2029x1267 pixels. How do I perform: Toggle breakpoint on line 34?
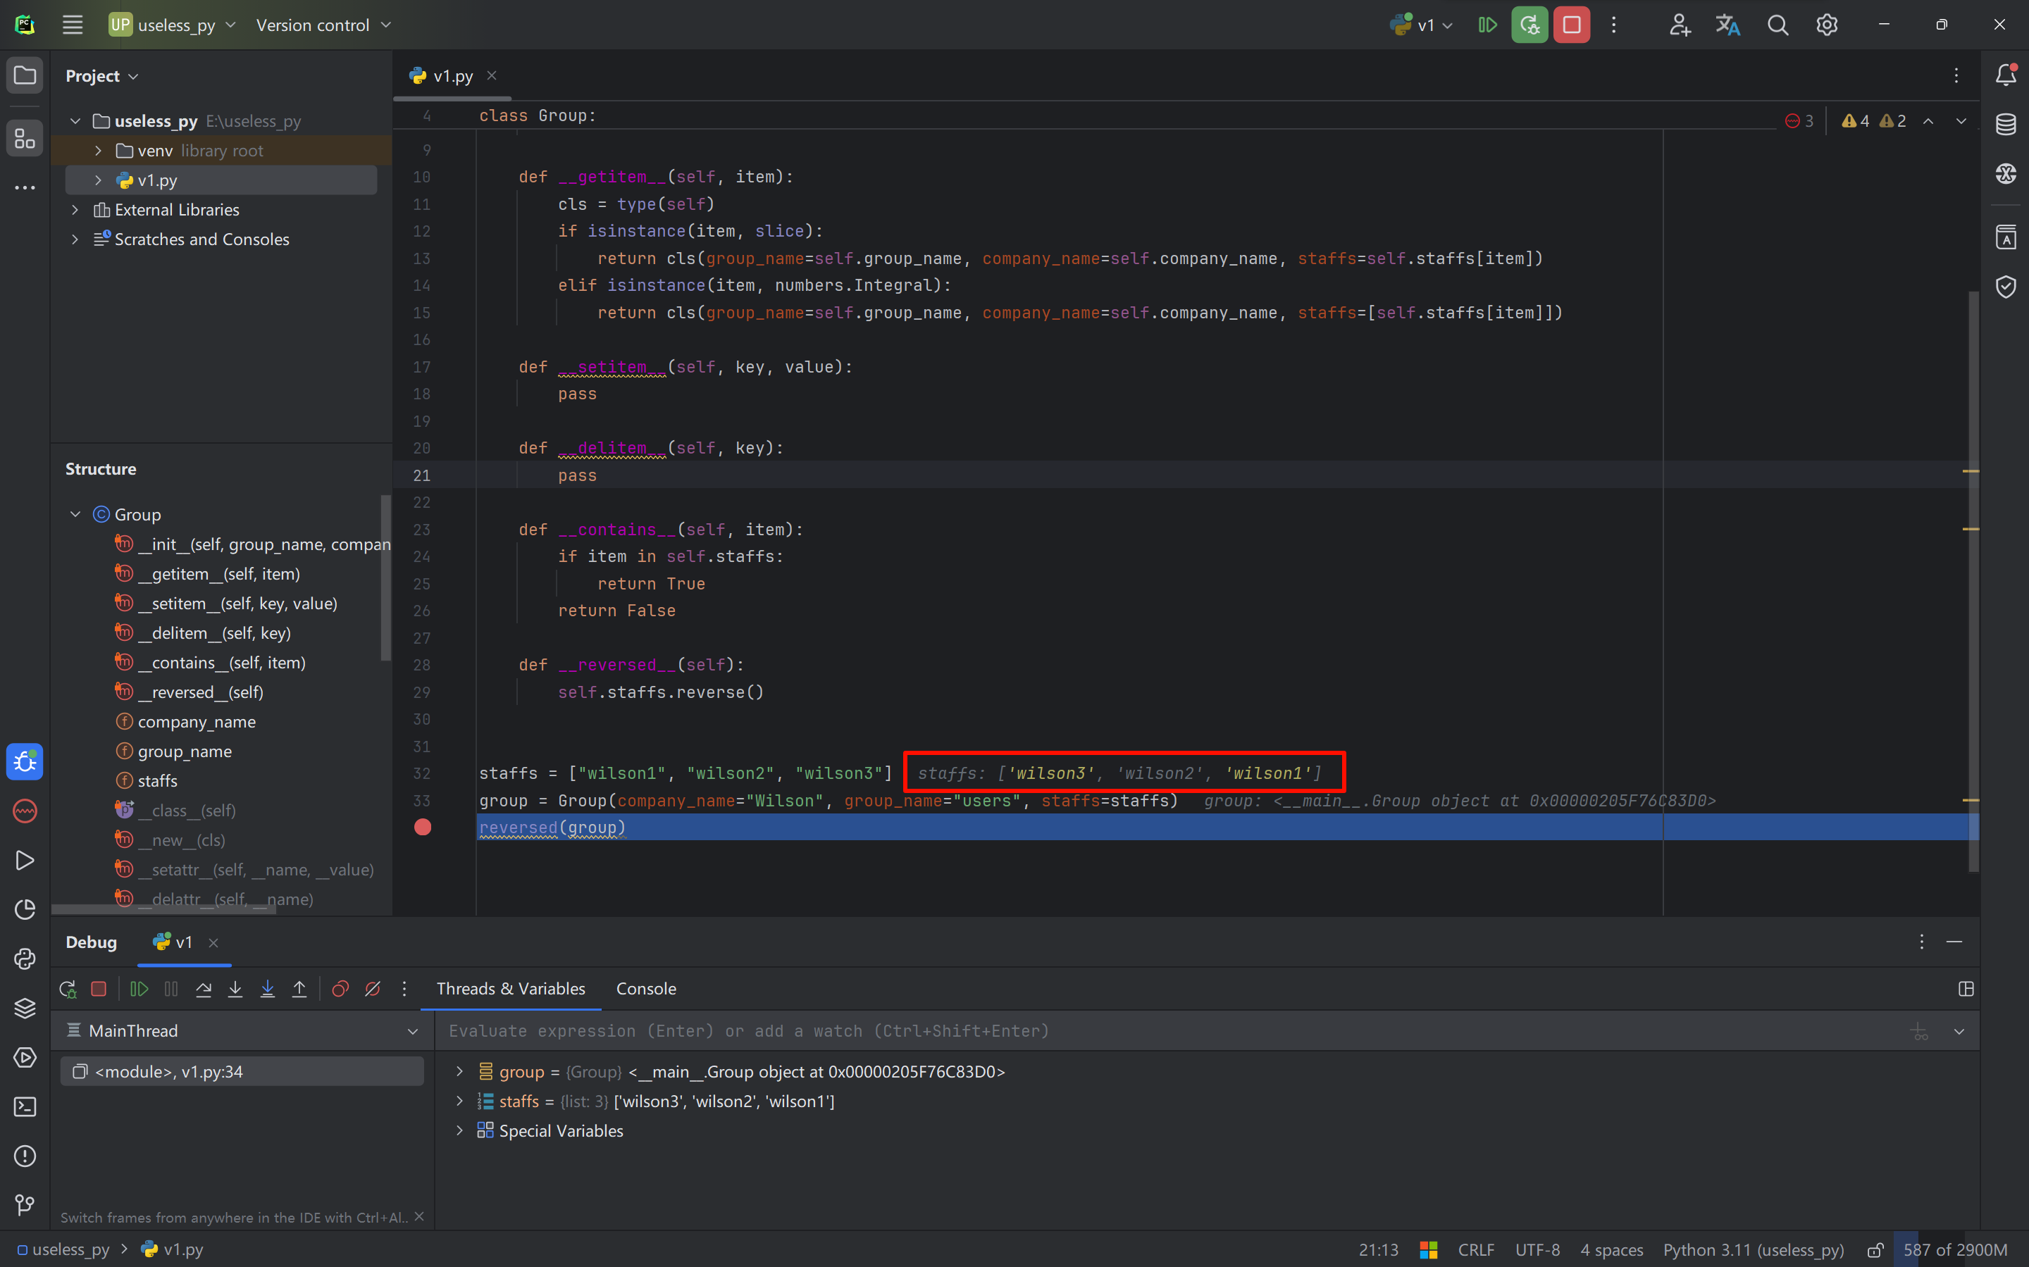423,828
